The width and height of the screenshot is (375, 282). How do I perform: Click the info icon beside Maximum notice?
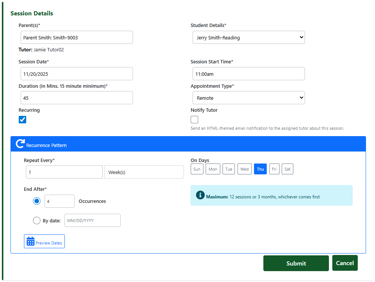tap(200, 195)
